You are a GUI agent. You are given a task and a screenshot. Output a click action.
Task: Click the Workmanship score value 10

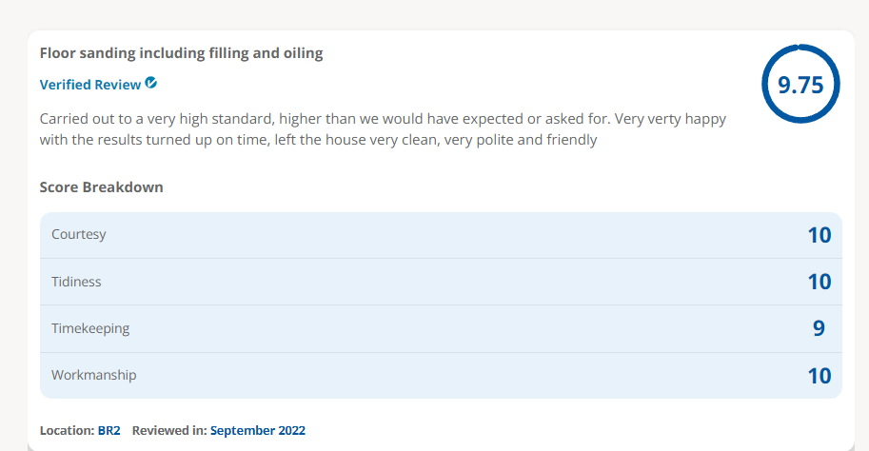tap(820, 376)
